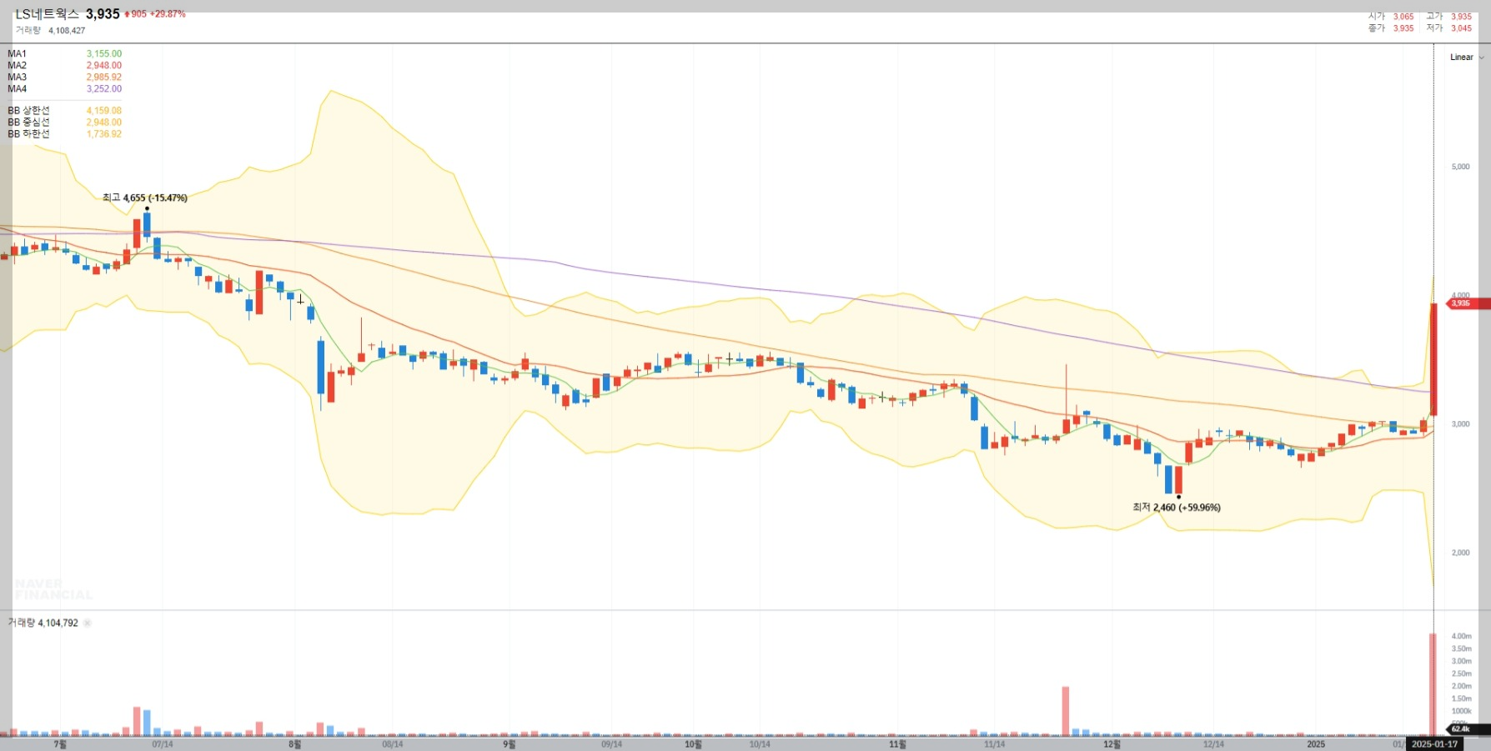Image resolution: width=1491 pixels, height=751 pixels.
Task: Click the 10월 label on the time axis
Action: click(693, 744)
